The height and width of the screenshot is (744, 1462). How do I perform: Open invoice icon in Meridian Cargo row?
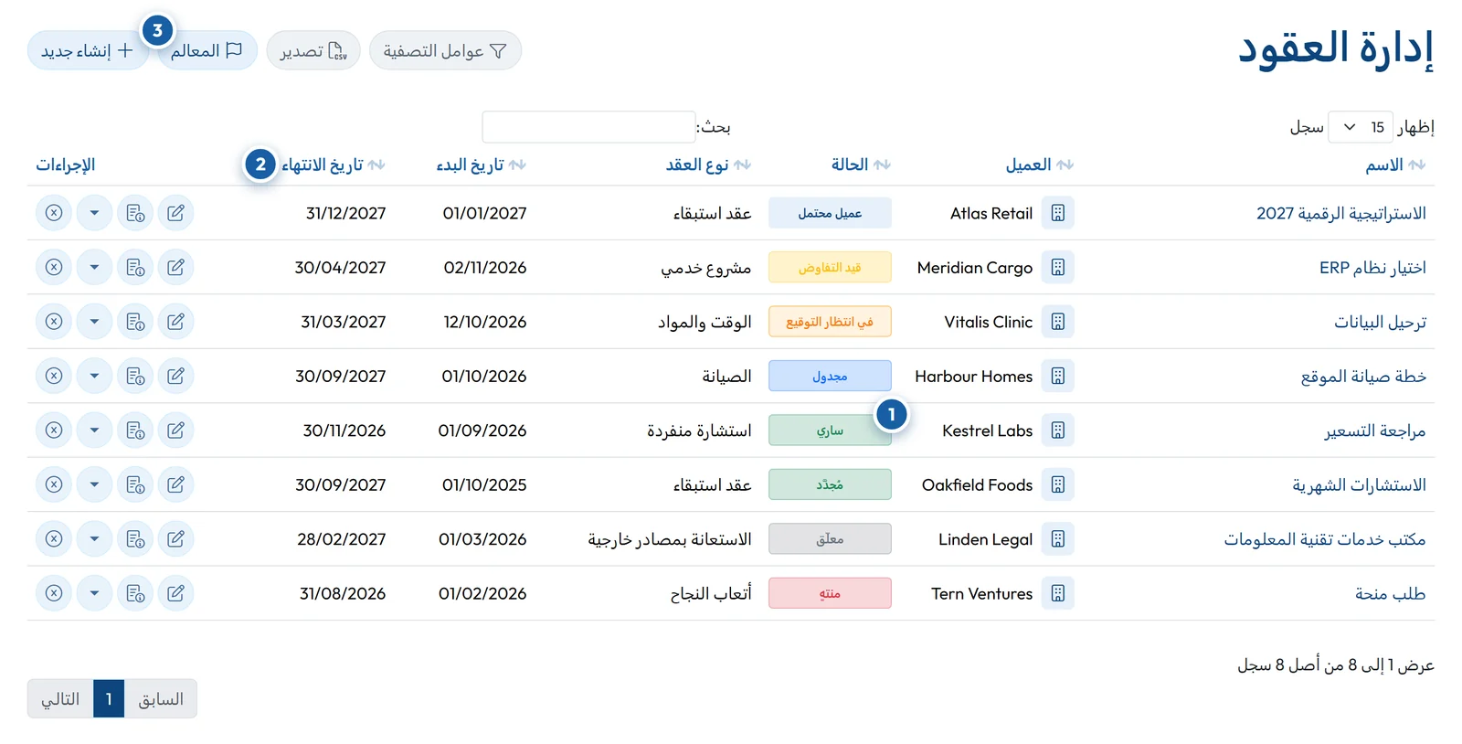[x=135, y=267]
